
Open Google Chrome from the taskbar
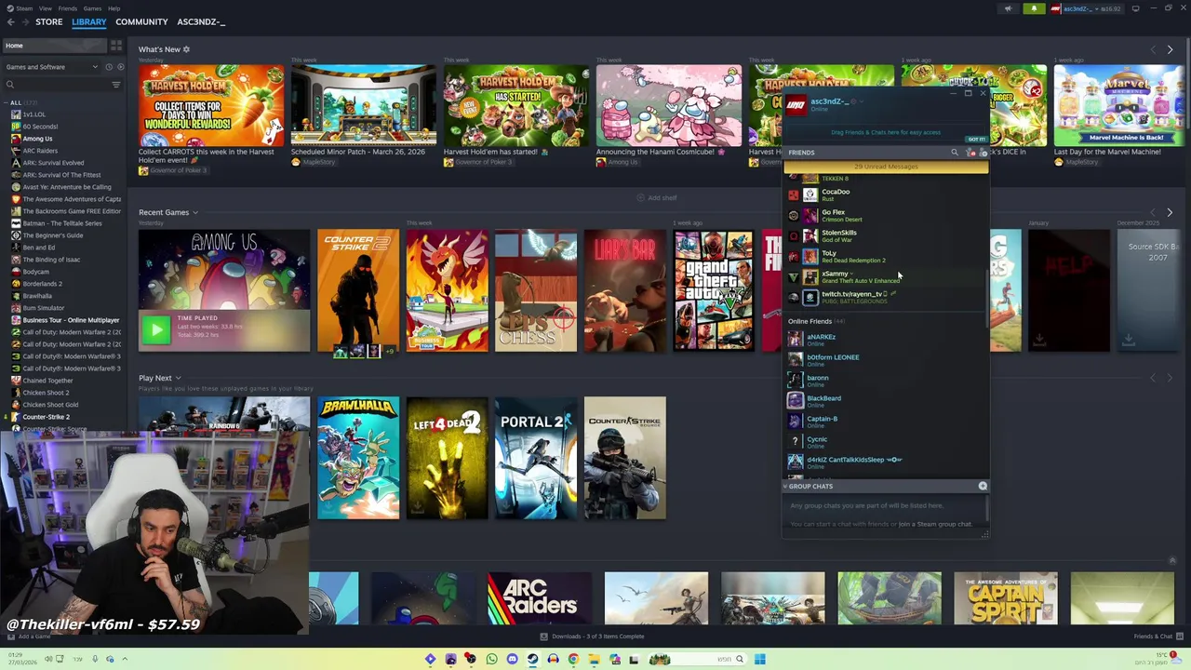(573, 659)
